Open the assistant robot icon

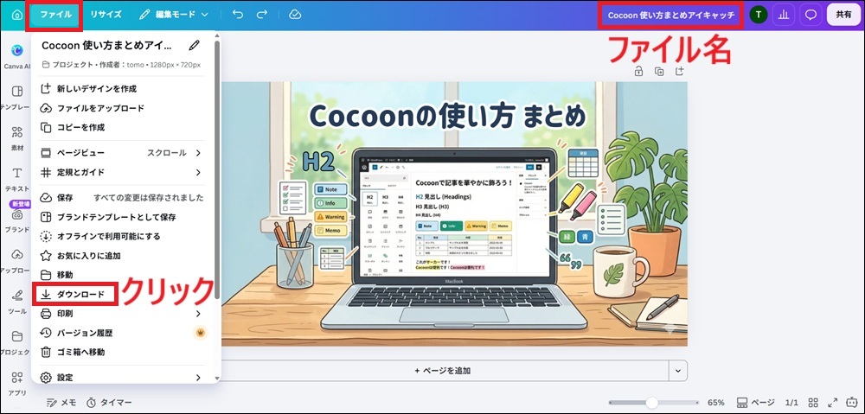[852, 403]
